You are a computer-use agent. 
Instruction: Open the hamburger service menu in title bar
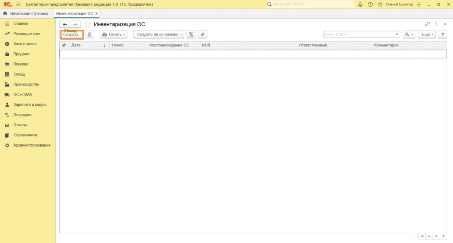(x=18, y=4)
